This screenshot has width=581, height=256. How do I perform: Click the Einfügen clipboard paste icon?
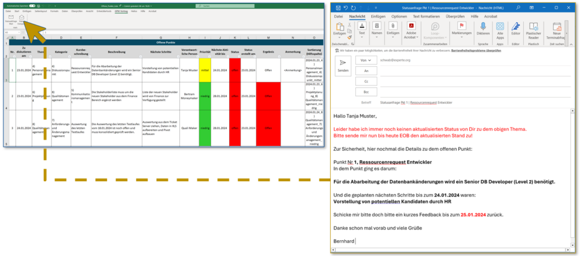(339, 27)
